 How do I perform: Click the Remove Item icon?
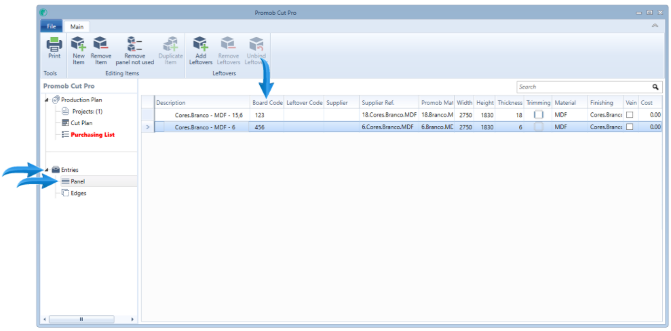pyautogui.click(x=101, y=45)
